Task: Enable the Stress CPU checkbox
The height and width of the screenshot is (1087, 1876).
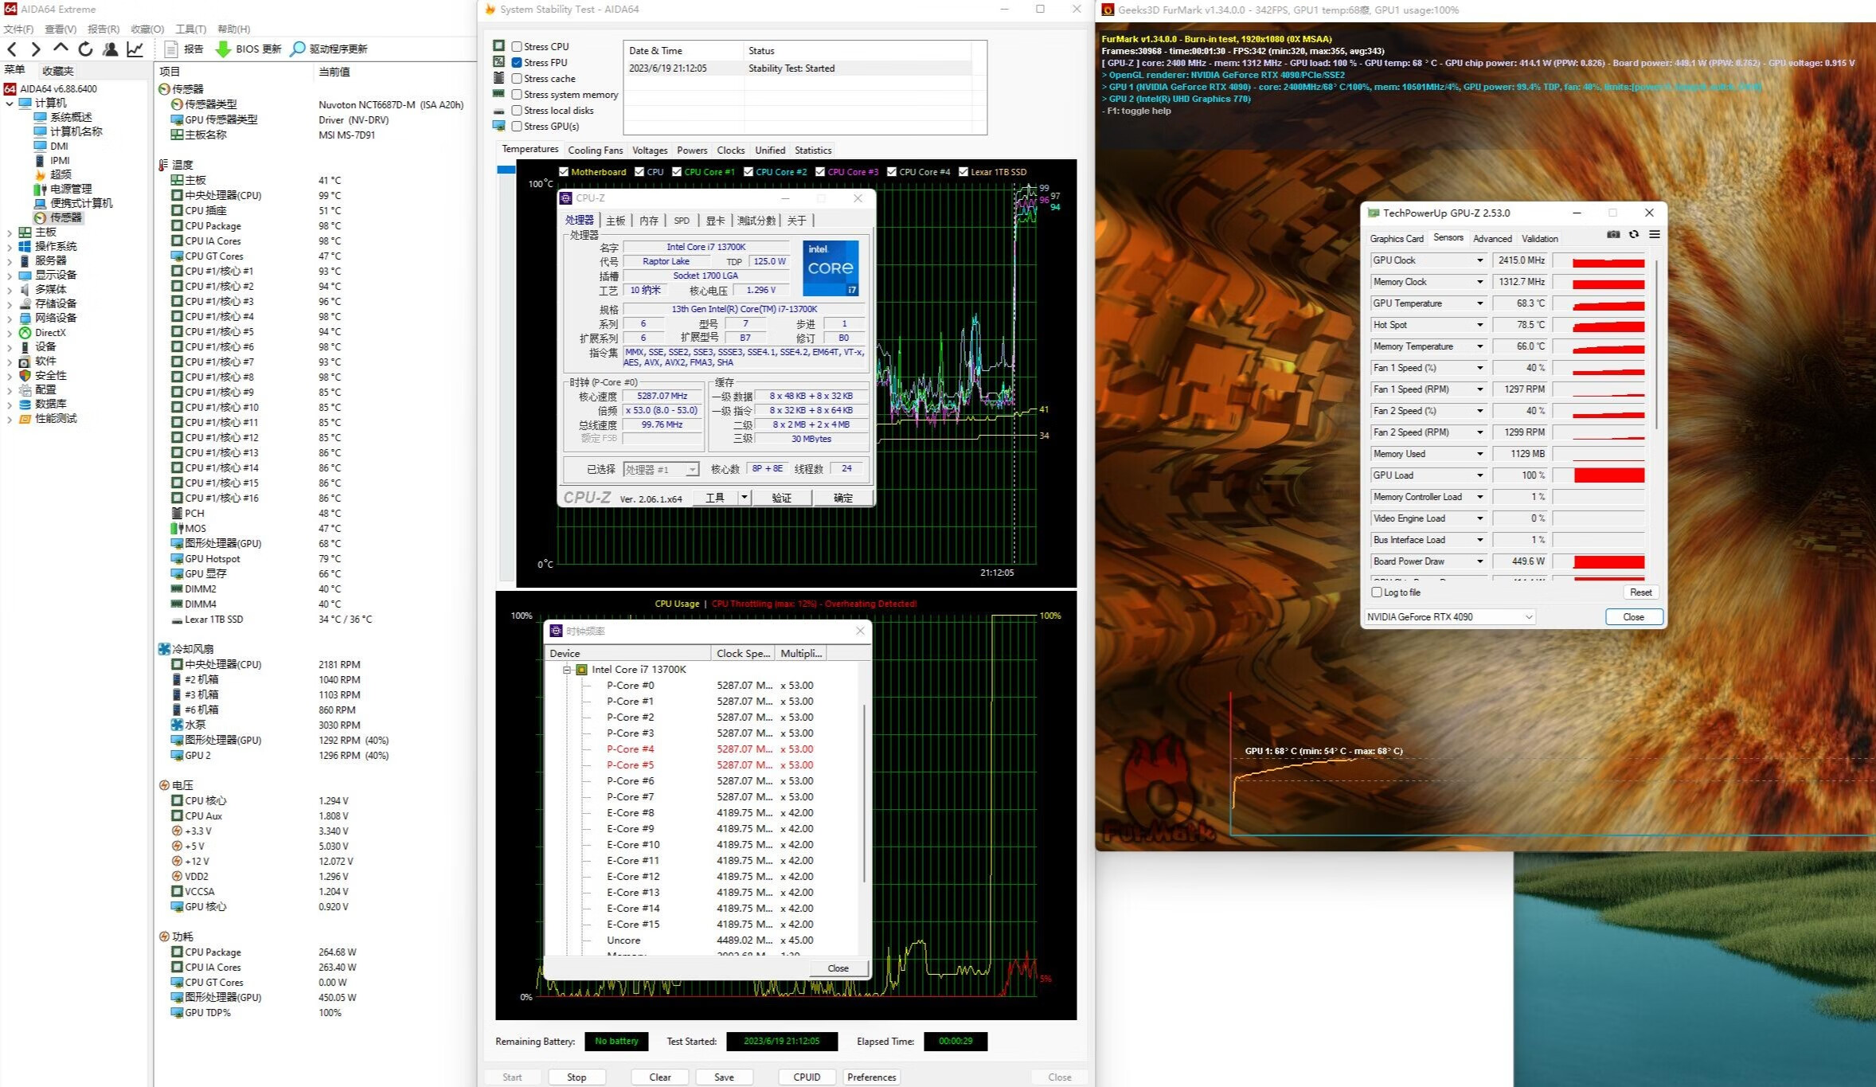Action: point(517,47)
